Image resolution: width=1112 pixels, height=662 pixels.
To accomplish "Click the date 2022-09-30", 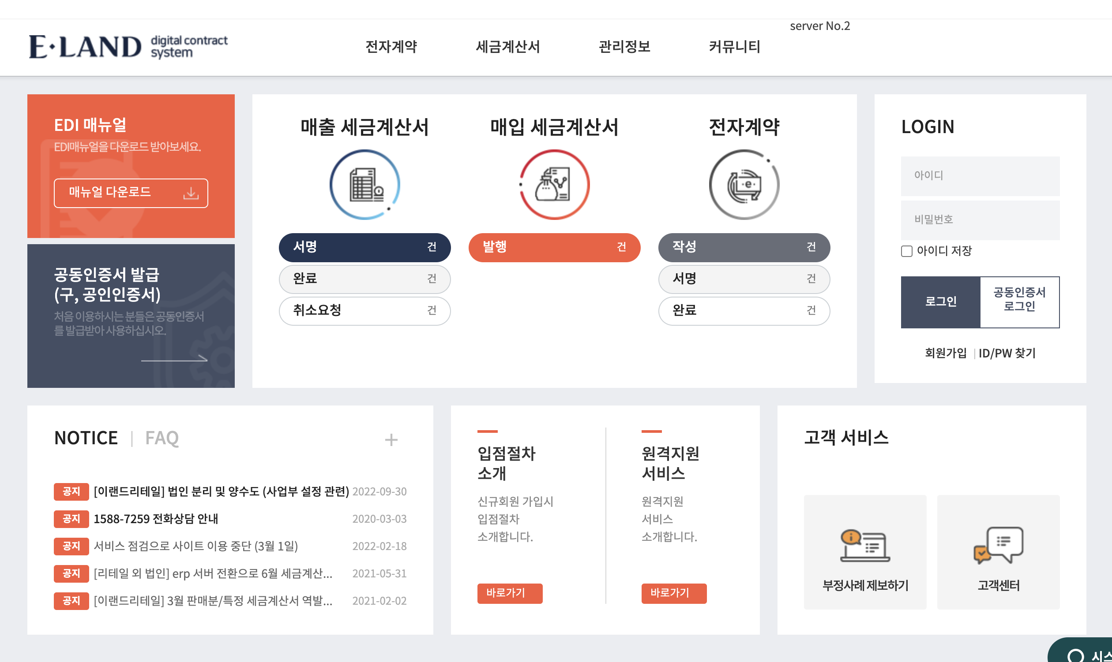I will click(379, 491).
